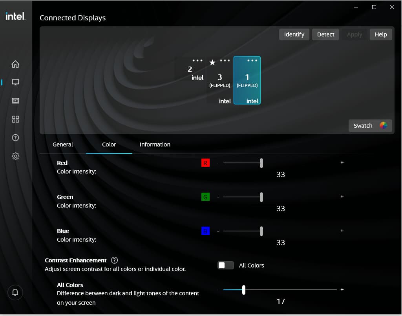Open the notifications bell icon
The image size is (402, 316).
click(x=15, y=293)
